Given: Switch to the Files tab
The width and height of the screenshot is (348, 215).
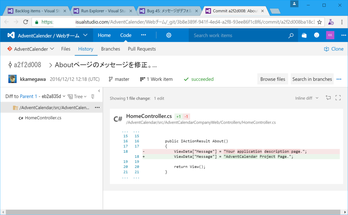Looking at the screenshot, I should coord(66,49).
